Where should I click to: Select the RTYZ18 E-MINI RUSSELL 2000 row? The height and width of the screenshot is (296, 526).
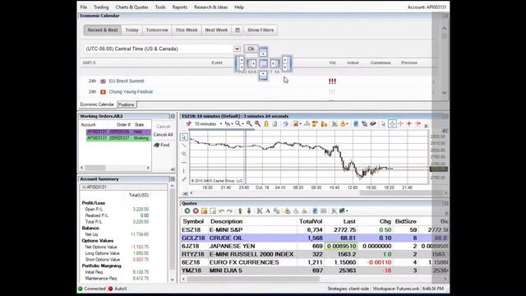pos(314,254)
